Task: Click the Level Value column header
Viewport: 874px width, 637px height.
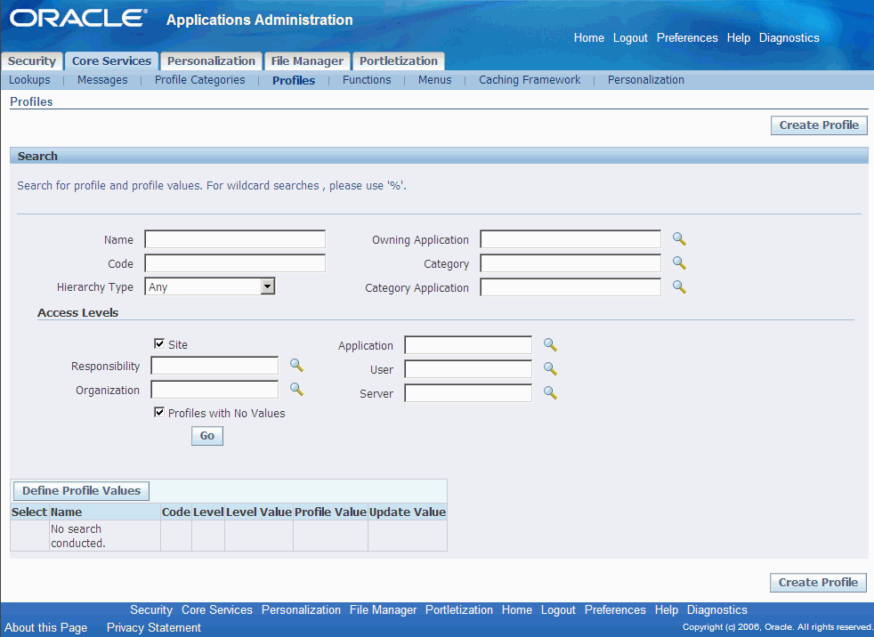Action: tap(259, 512)
